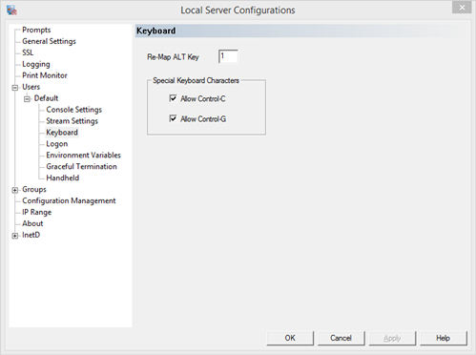The height and width of the screenshot is (355, 476).
Task: Open the About tree item
Action: 32,223
